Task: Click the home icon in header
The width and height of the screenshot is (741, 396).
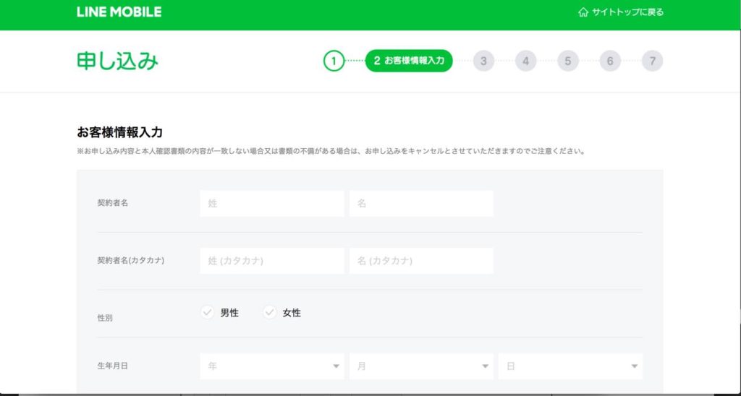Action: (x=583, y=12)
